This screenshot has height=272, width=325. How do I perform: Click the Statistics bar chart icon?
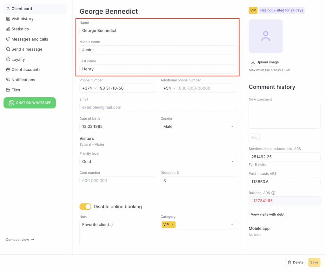[8, 29]
